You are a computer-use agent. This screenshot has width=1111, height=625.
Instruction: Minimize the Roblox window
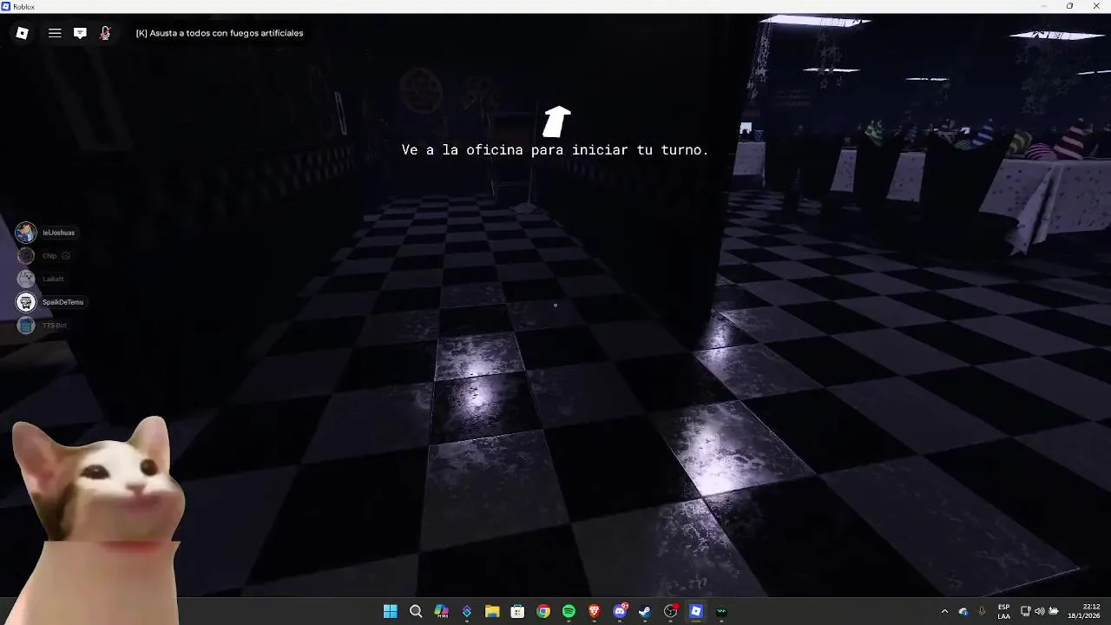(x=1045, y=6)
